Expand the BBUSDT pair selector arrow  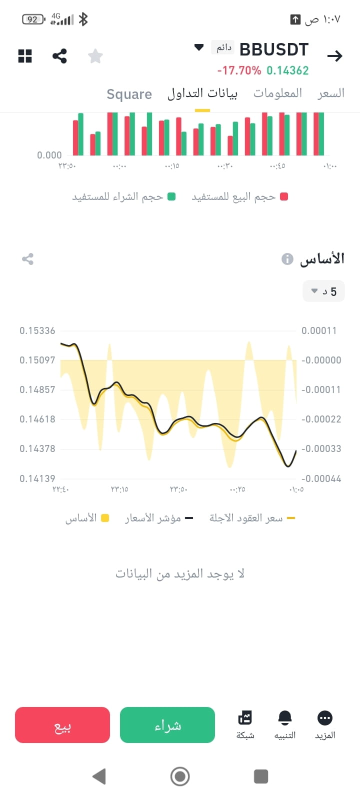[x=199, y=47]
